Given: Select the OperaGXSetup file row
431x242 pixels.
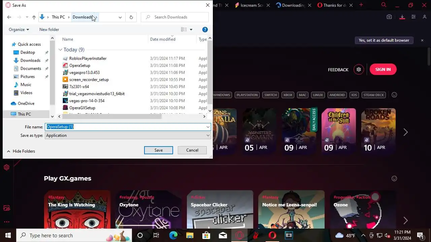Looking at the screenshot, I should (82, 108).
